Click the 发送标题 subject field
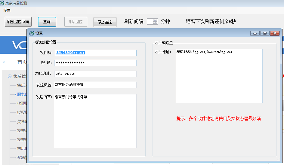284x165 pixels. pyautogui.click(x=95, y=85)
